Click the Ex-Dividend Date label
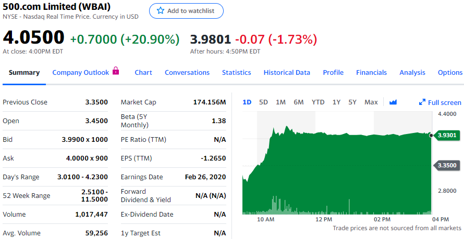The height and width of the screenshot is (239, 464). (x=147, y=214)
